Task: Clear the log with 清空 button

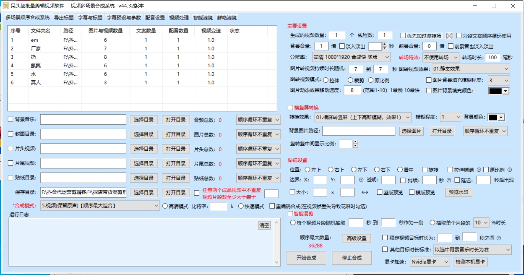Action: (264, 225)
